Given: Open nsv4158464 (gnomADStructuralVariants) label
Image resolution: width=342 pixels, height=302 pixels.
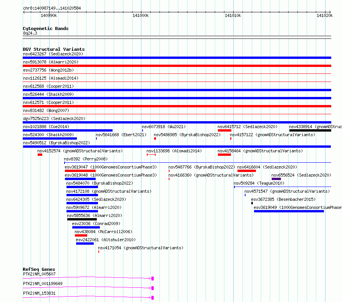Looking at the screenshot, I should [260, 151].
